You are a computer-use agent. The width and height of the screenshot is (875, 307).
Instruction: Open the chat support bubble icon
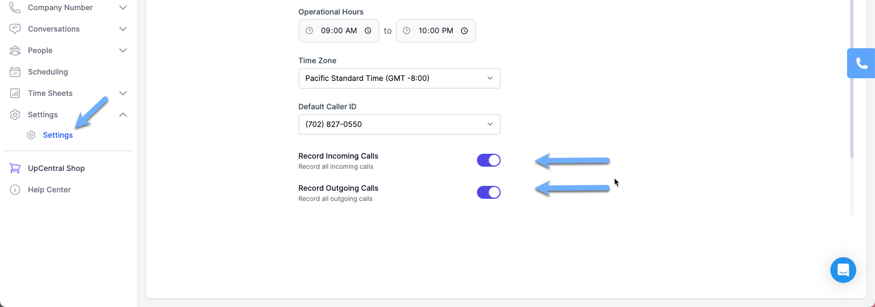click(843, 270)
